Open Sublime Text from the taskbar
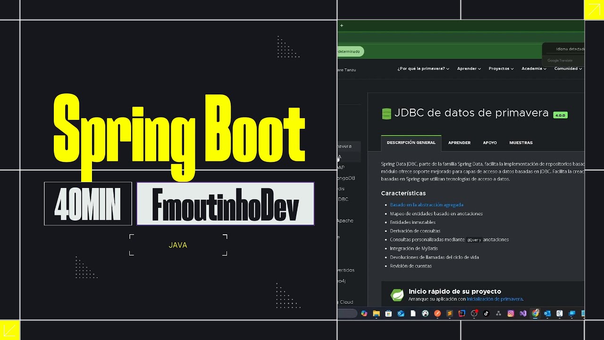The image size is (604, 340). click(x=450, y=314)
